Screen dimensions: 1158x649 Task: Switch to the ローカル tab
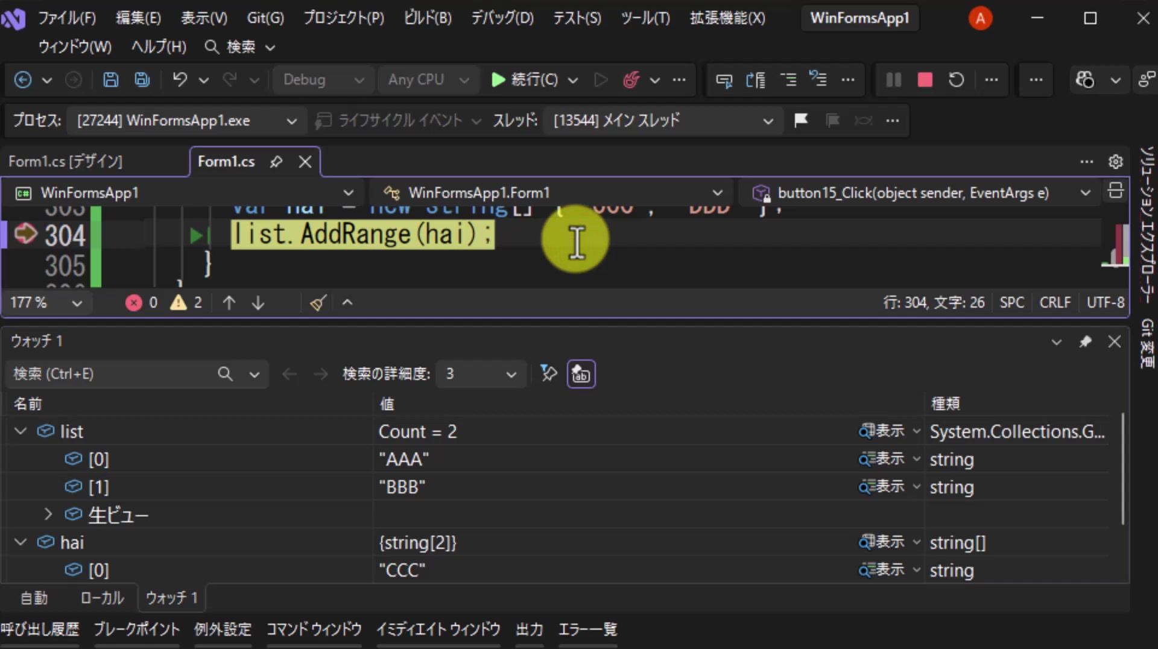point(102,598)
